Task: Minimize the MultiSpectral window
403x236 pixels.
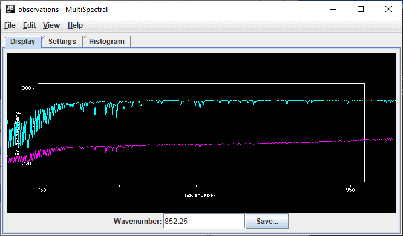Action: click(333, 10)
